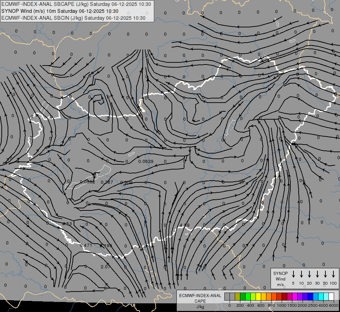
Task: Click the SBCIN layer title line
Action: click(x=73, y=18)
